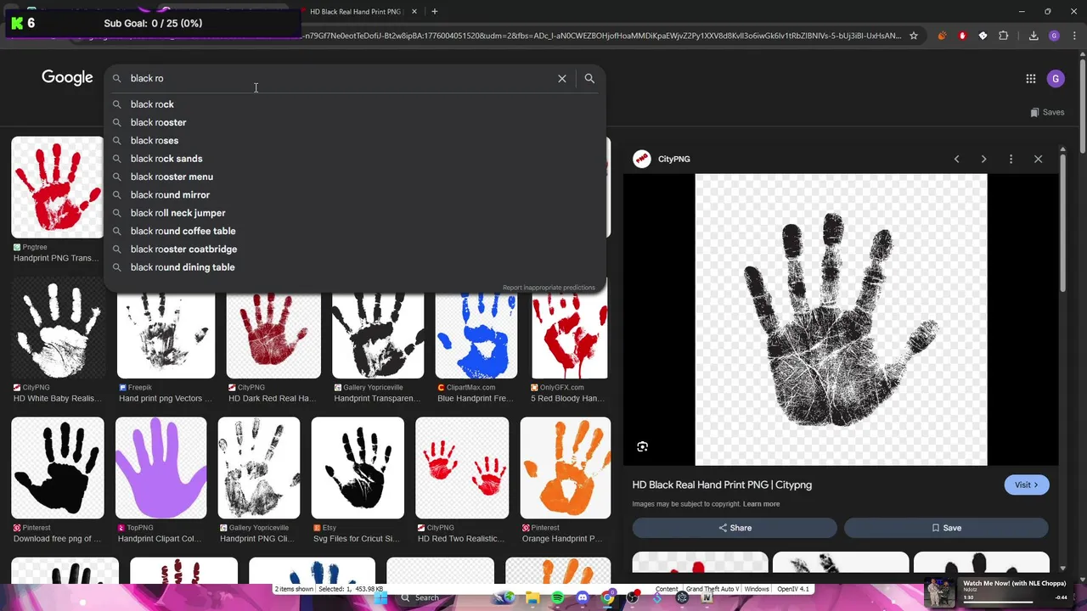Image resolution: width=1087 pixels, height=611 pixels.
Task: Open Chrome profile avatar in toolbar
Action: [x=1054, y=36]
